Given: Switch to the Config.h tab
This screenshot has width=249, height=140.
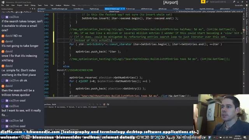Looking at the screenshot, I should 176,9.
